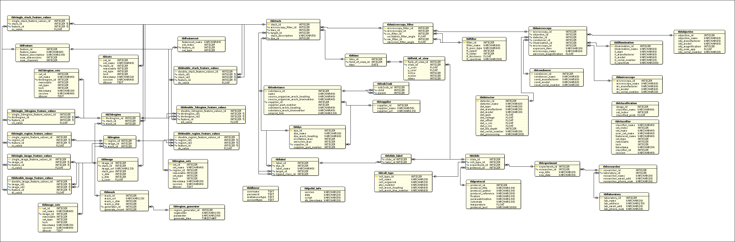Viewport: 735px width, 242px height.
Task: Click the key icon beside objective_id in tblobjective
Action: (676, 36)
